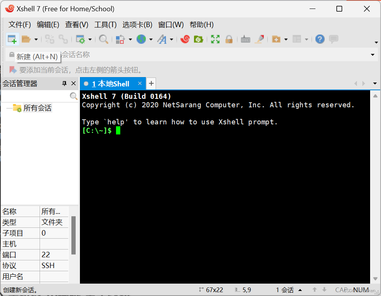This screenshot has height=296, width=381.
Task: Expand the Properties icon dropdown arrow
Action: (90, 39)
